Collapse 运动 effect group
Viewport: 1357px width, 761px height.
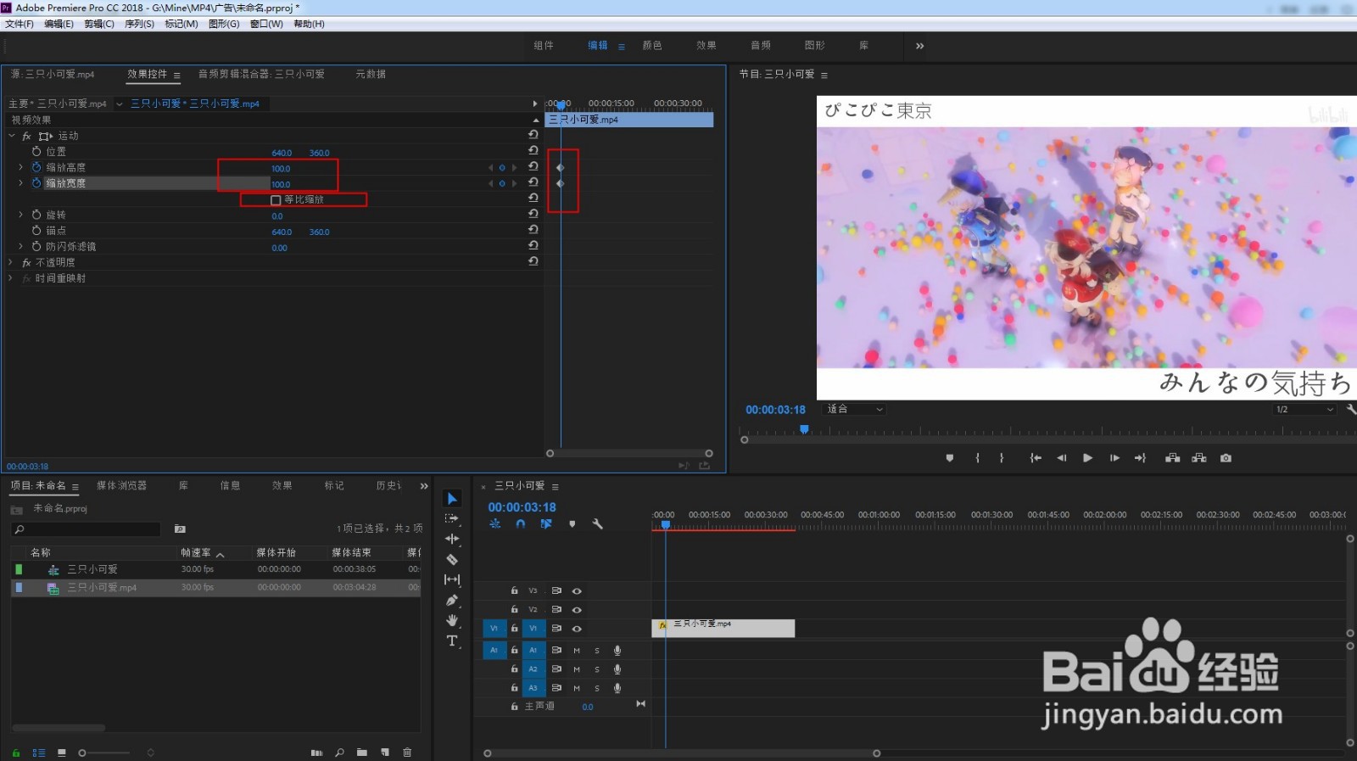(12, 136)
